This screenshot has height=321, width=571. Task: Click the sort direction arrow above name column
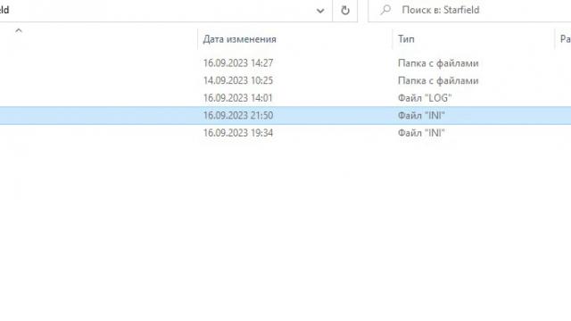pyautogui.click(x=19, y=30)
